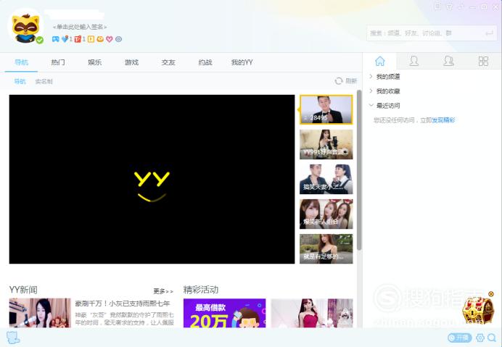502x347 pixels.
Task: Click the blue 开播 button
Action: pyautogui.click(x=460, y=338)
